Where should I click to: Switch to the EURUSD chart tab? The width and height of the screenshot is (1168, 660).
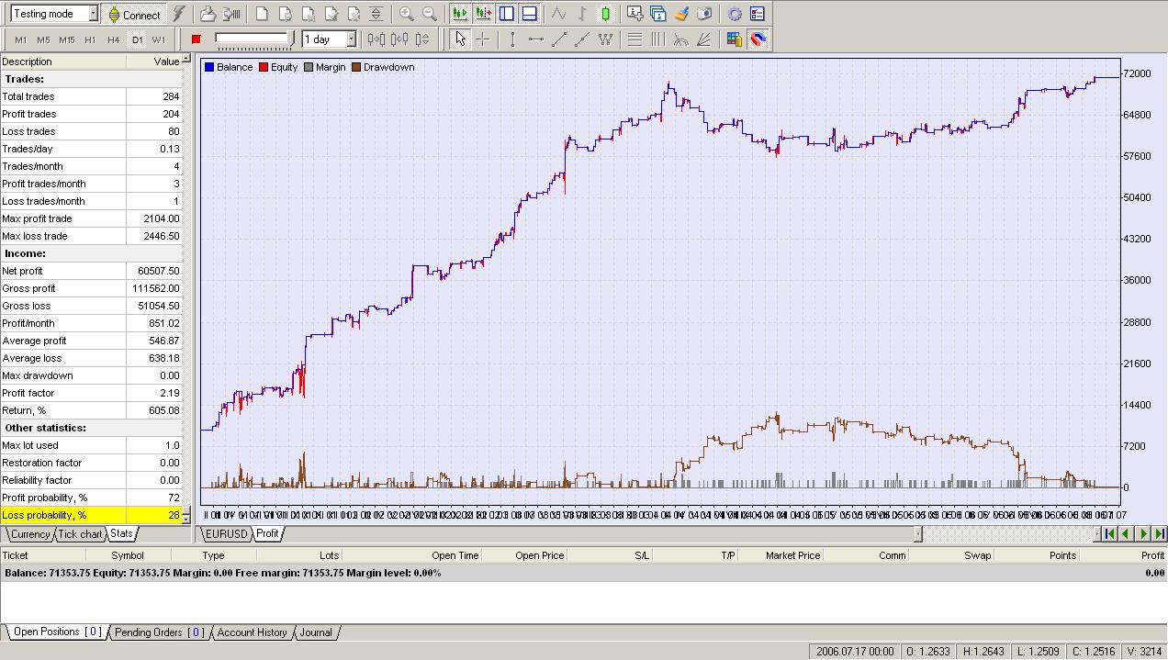coord(226,533)
